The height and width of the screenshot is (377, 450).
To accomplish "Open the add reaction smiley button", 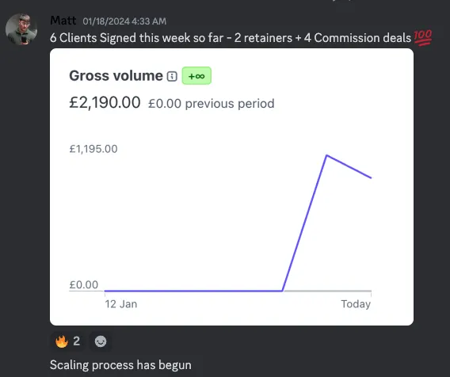I will tap(101, 341).
